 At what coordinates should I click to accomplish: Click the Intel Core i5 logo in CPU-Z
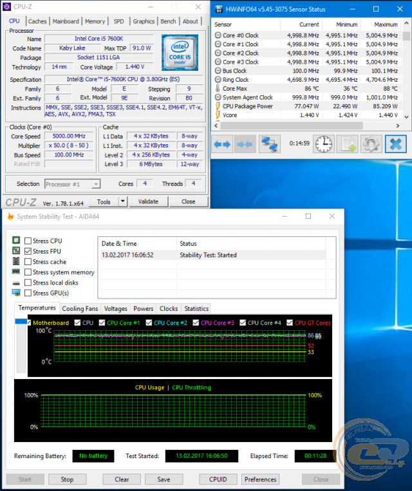point(180,53)
